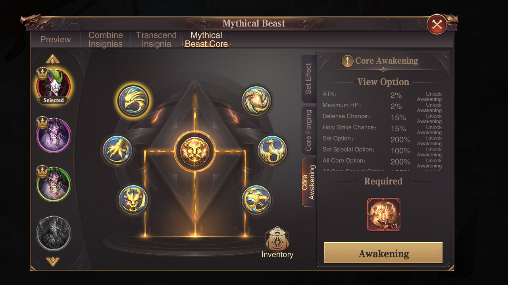Select the phoenix core slot
The width and height of the screenshot is (508, 285).
pyautogui.click(x=256, y=101)
